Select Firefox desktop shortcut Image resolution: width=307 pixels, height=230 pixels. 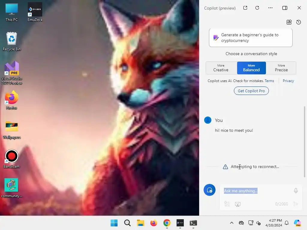pyautogui.click(x=12, y=100)
